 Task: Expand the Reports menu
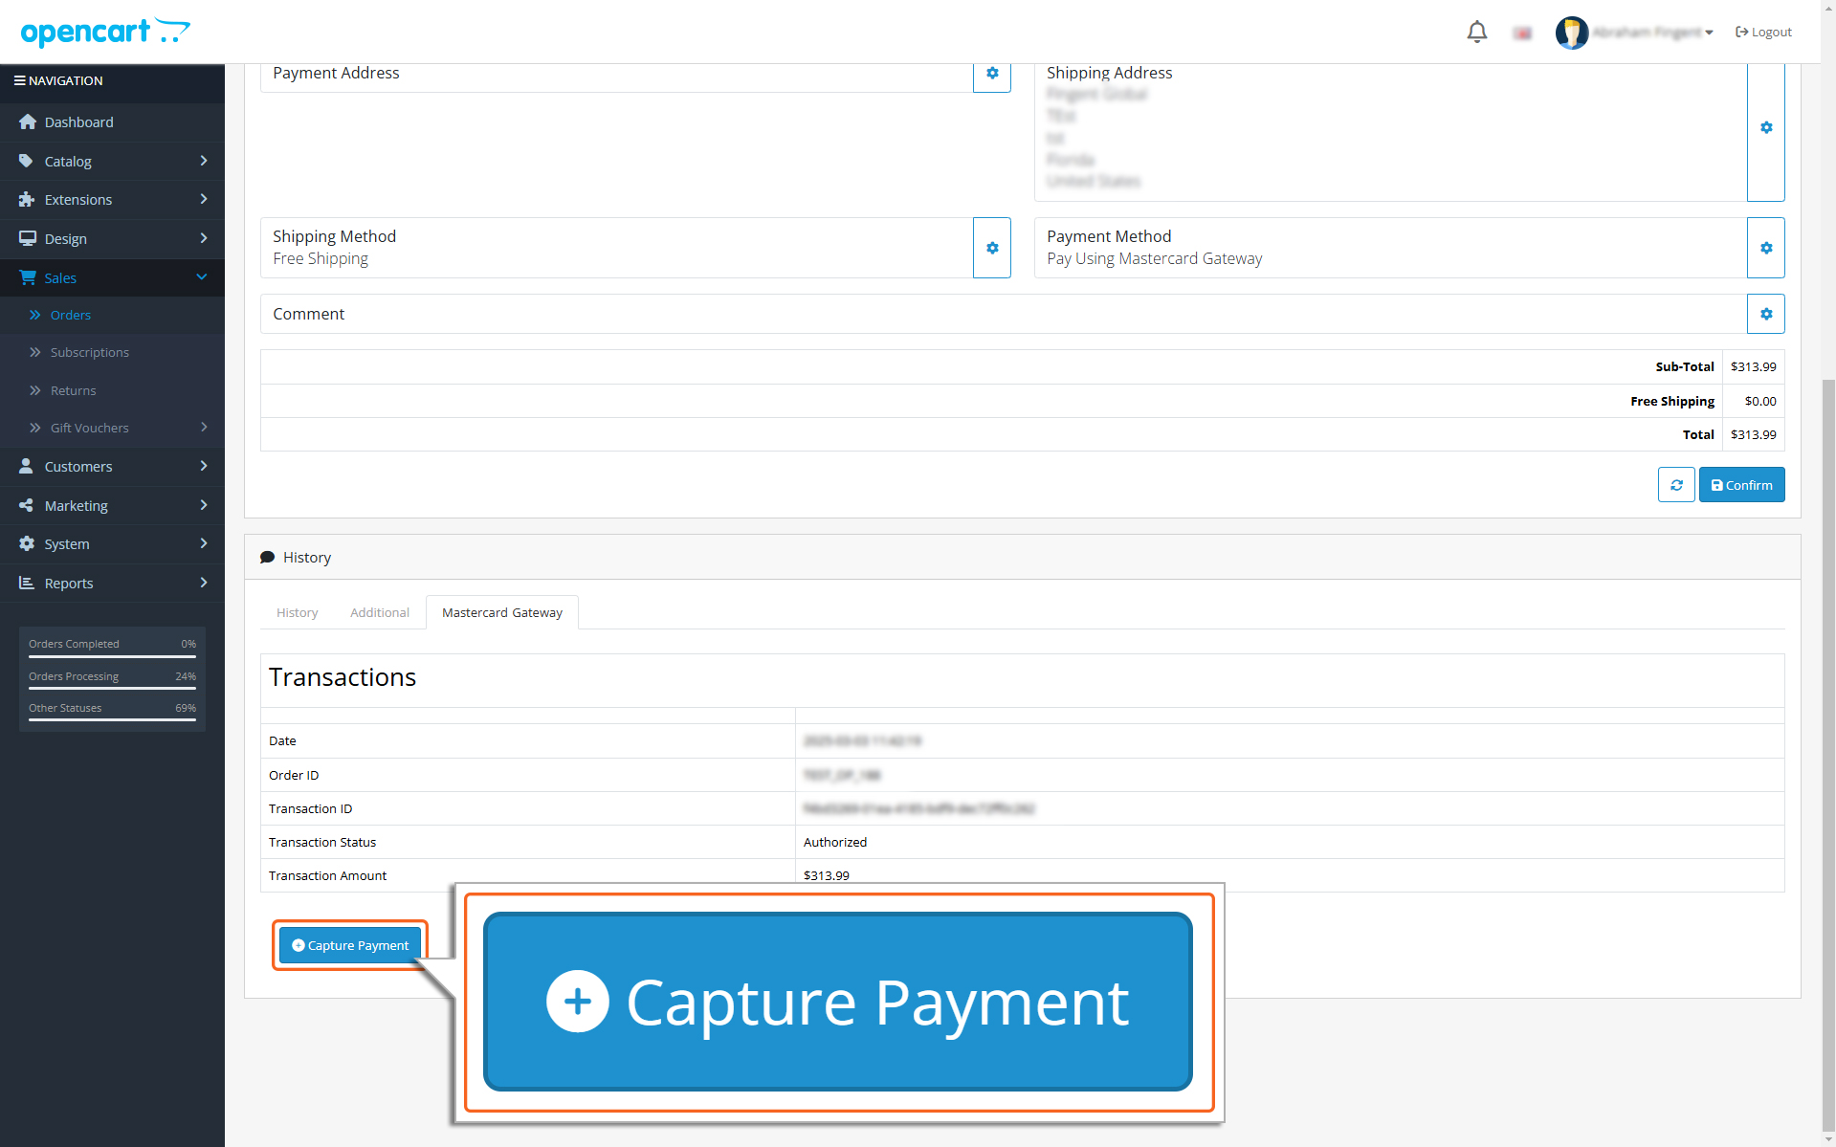pos(112,584)
